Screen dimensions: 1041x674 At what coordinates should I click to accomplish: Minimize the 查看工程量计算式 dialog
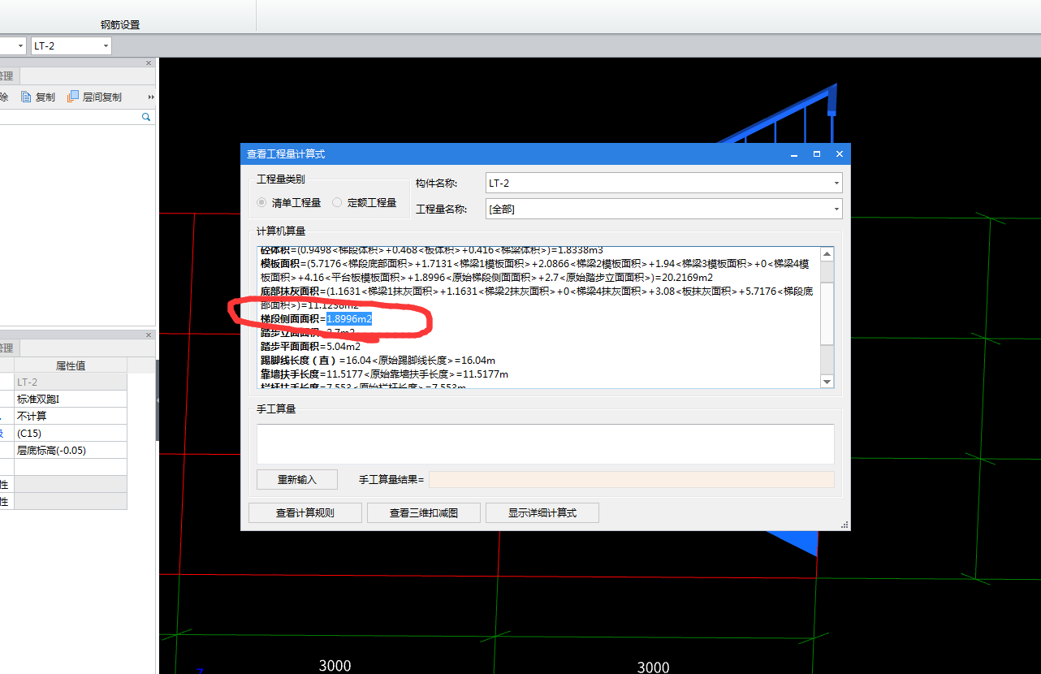point(794,153)
